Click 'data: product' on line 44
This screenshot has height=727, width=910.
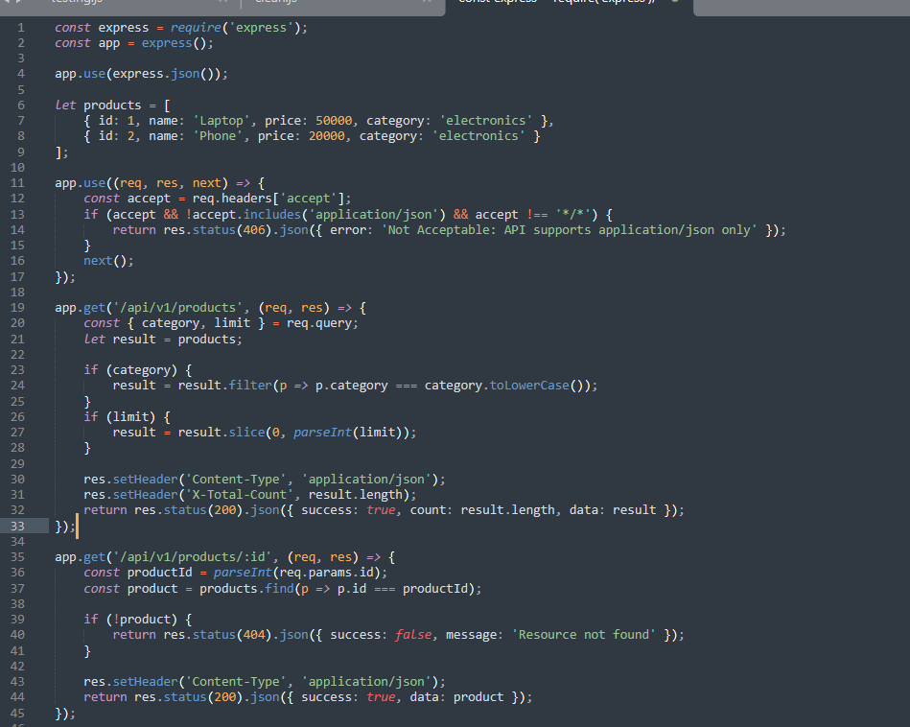(456, 697)
